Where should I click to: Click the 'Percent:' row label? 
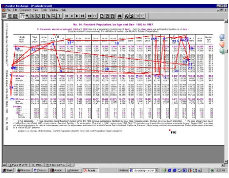pyautogui.click(x=17, y=106)
